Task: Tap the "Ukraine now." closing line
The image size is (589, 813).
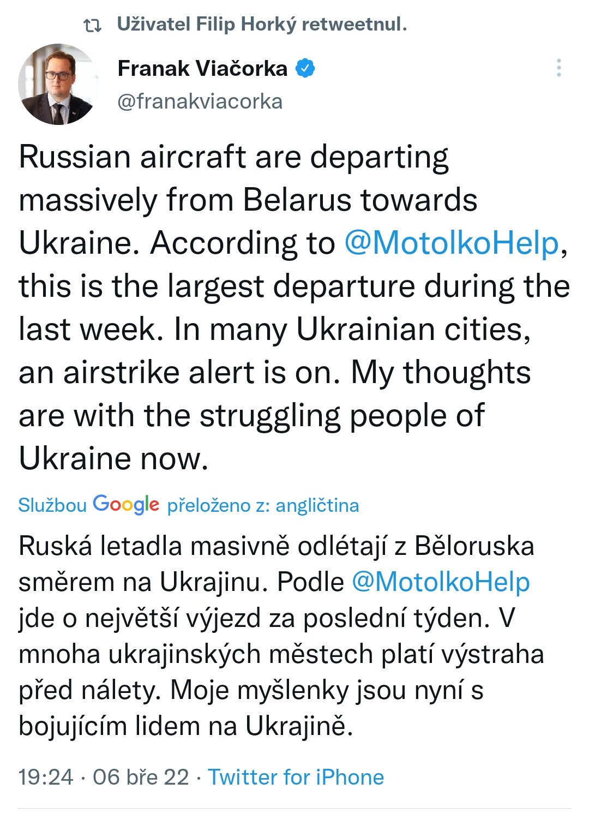Action: click(113, 458)
